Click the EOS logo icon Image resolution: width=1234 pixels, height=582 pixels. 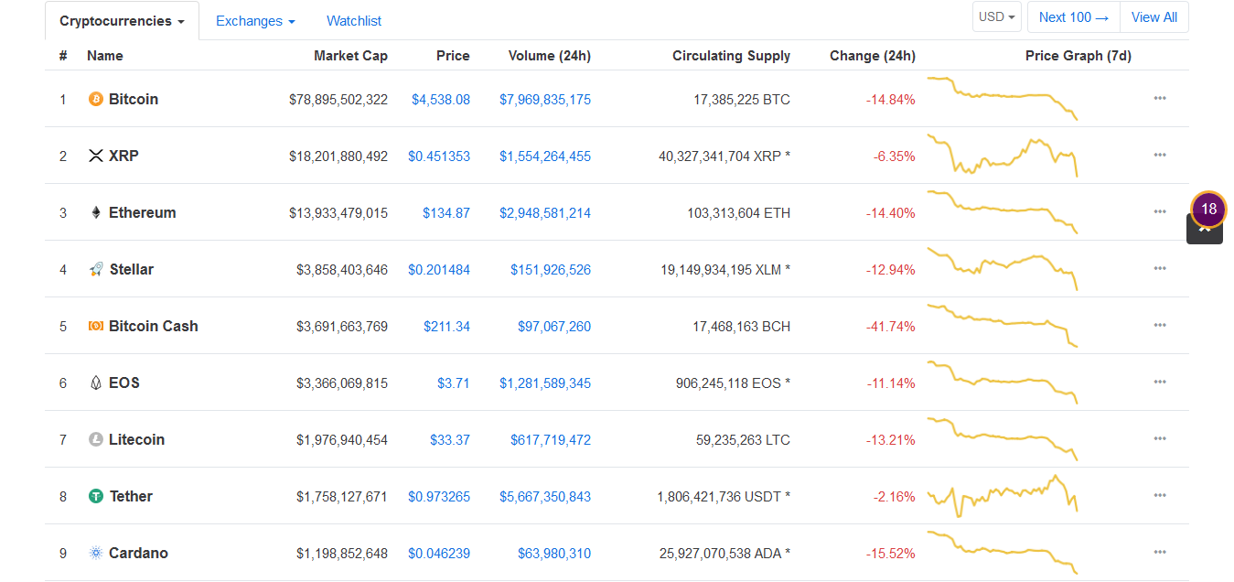coord(95,383)
